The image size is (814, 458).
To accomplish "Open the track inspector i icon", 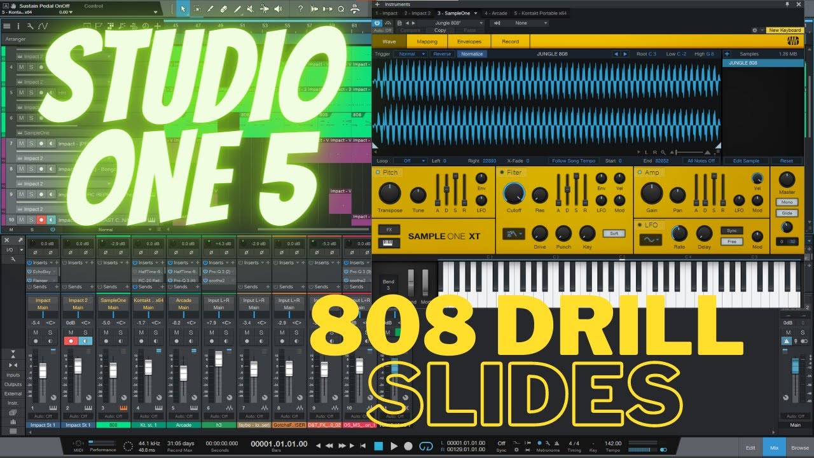I will 18,26.
